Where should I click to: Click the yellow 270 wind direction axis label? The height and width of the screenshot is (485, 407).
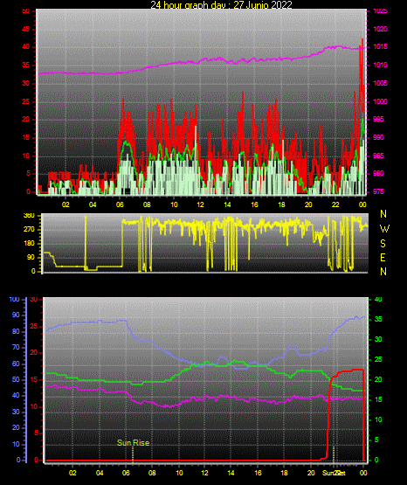(29, 230)
